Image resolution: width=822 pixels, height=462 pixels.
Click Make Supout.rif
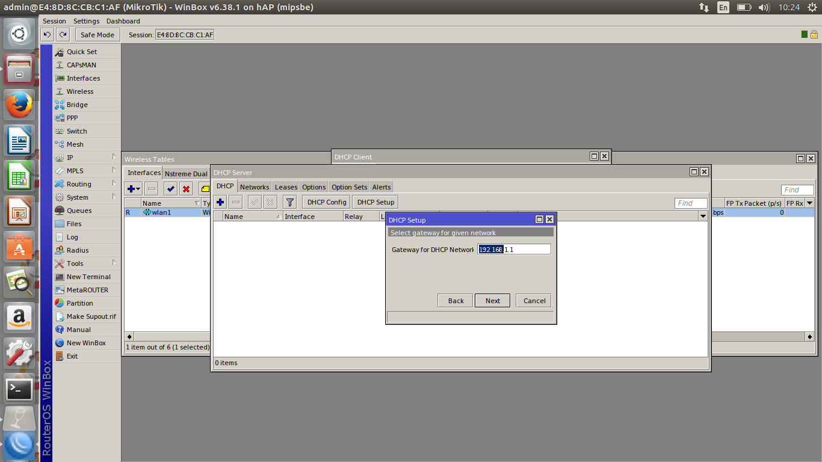(87, 316)
